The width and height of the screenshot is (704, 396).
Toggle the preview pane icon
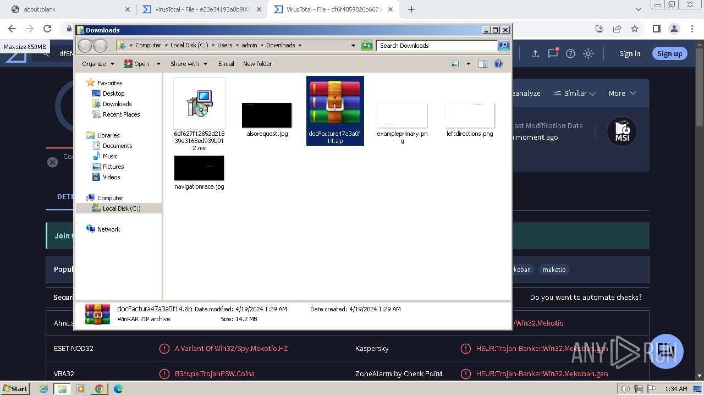(x=482, y=64)
